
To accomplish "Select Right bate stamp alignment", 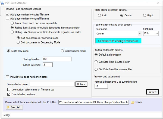I will click(145, 15).
